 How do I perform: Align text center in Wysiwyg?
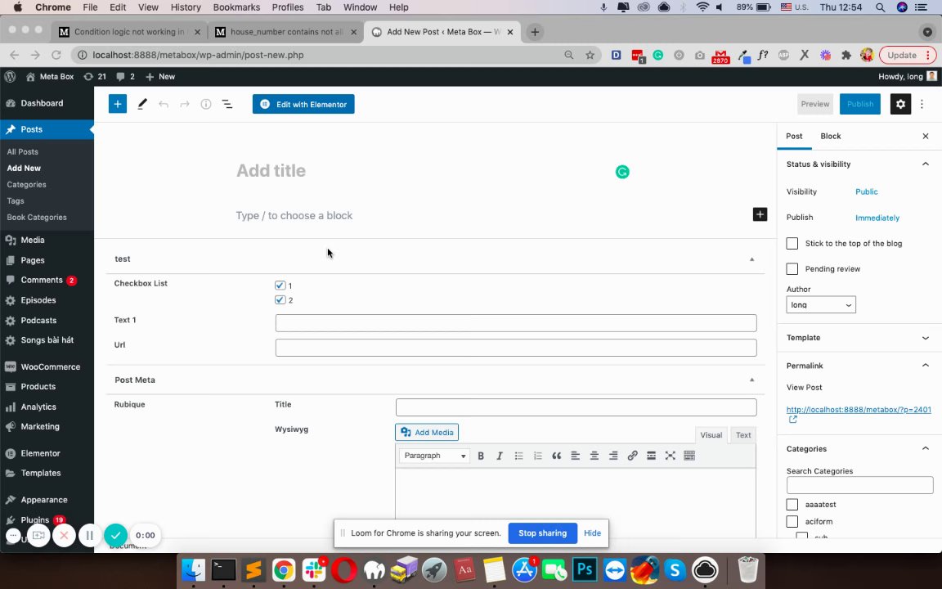pos(594,456)
